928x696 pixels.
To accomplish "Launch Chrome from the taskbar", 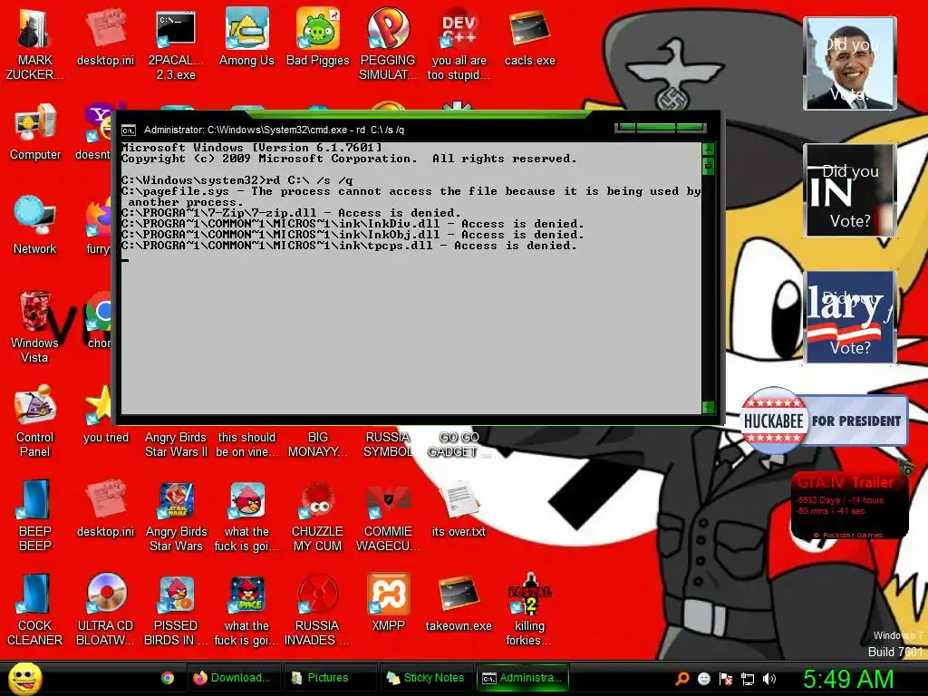I will pyautogui.click(x=168, y=678).
